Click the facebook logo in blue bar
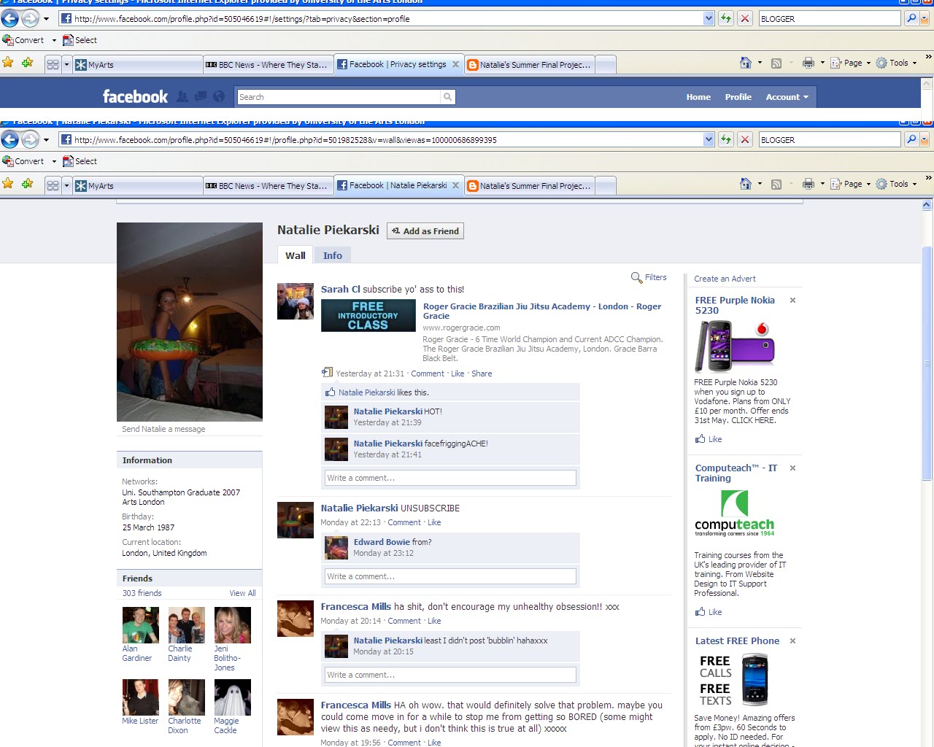The image size is (934, 747). coord(135,96)
